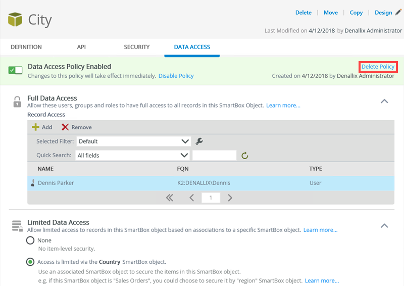Click the Design link
The height and width of the screenshot is (286, 404).
pos(383,13)
